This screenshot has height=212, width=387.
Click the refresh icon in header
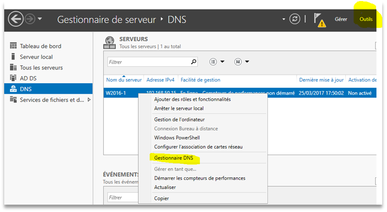pyautogui.click(x=295, y=19)
